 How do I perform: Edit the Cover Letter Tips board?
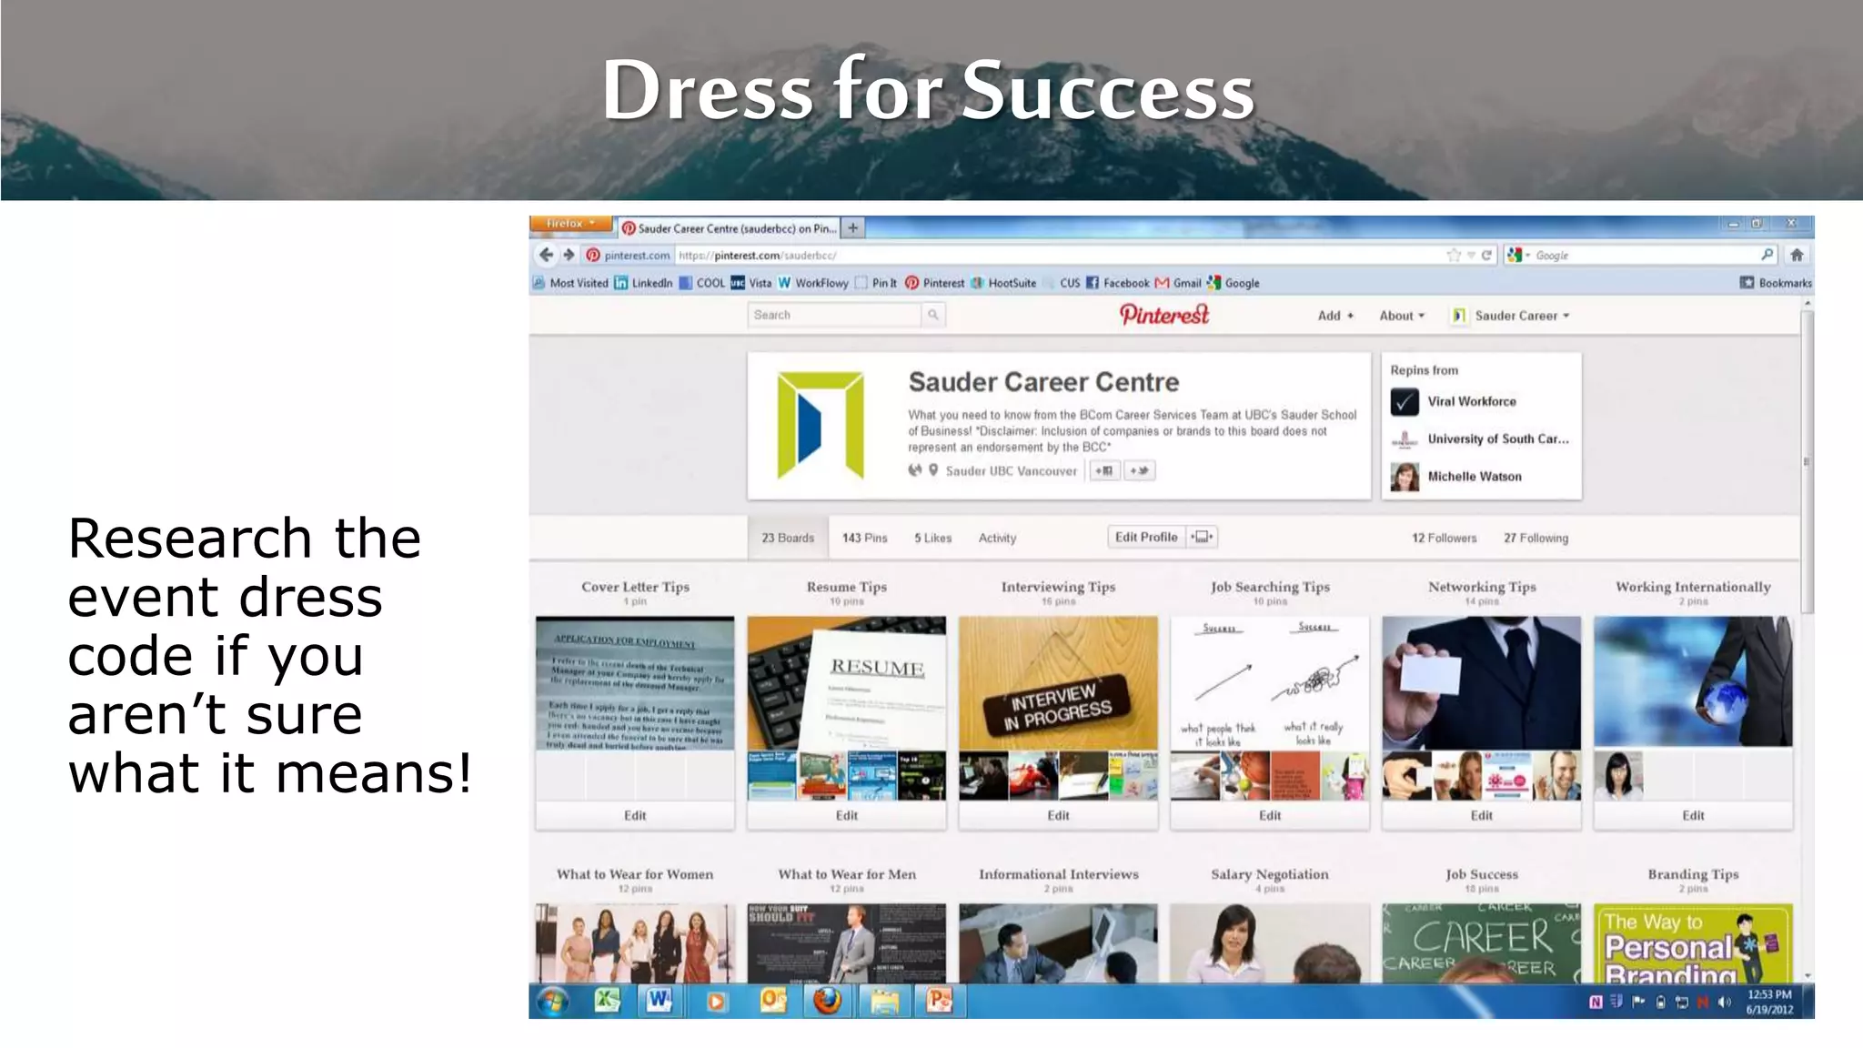click(635, 815)
